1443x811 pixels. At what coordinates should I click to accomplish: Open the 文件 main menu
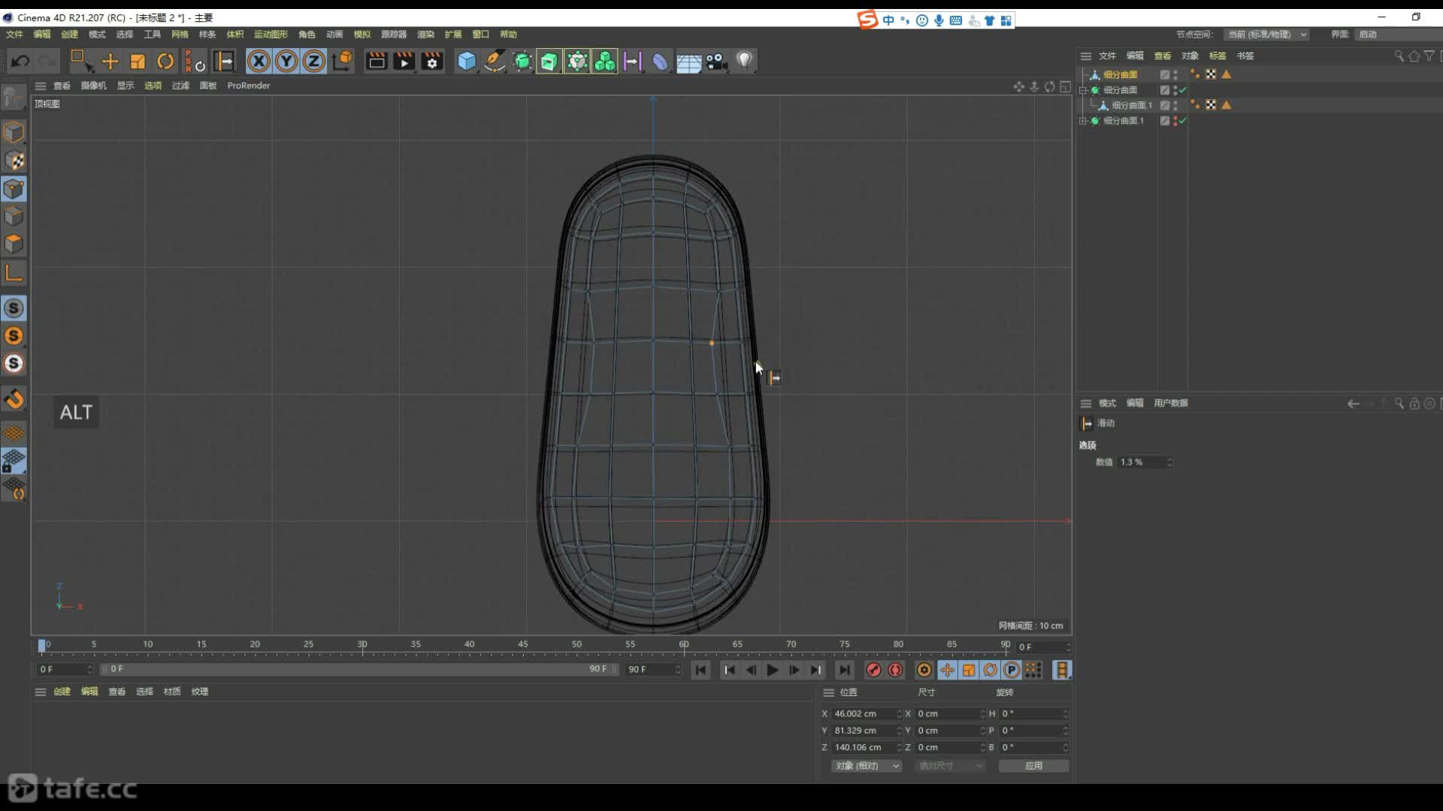coord(14,35)
